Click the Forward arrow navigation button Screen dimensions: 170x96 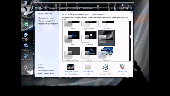point(40,8)
